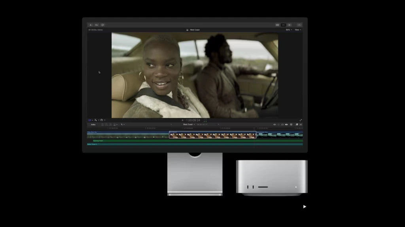Open the Keyword Editor key icon
This screenshot has height=227, width=405.
pos(97,25)
